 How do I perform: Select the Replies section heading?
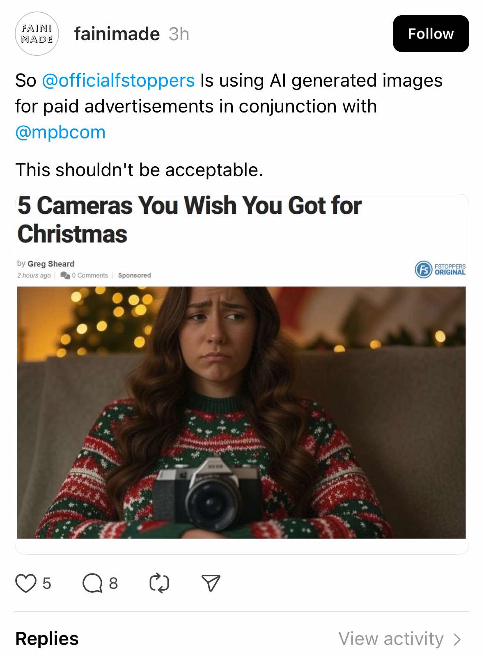47,639
